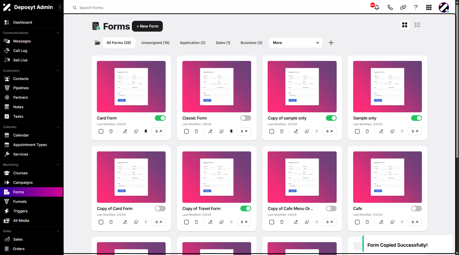Open the notifications bell icon
Screen dimensions: 459x255
377,7
